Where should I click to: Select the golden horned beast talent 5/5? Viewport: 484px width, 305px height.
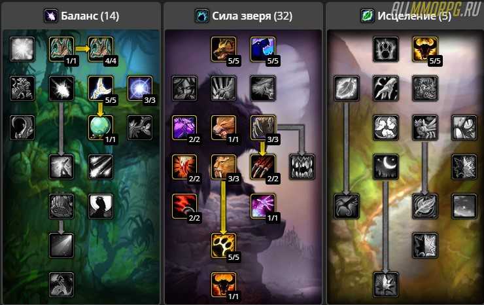(x=424, y=49)
